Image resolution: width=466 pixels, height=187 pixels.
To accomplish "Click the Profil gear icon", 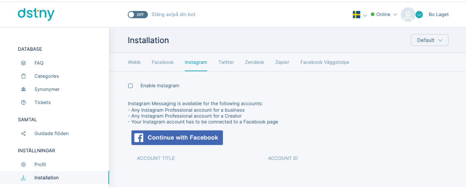I will tap(23, 165).
